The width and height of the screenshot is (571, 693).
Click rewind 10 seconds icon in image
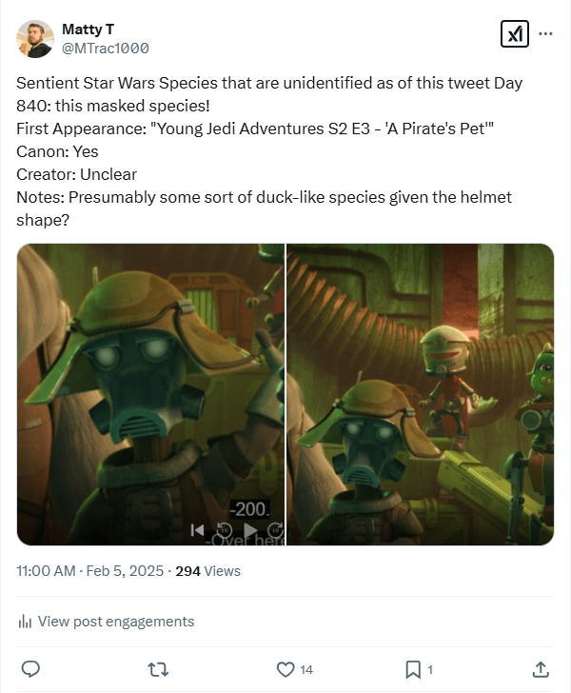pos(225,529)
